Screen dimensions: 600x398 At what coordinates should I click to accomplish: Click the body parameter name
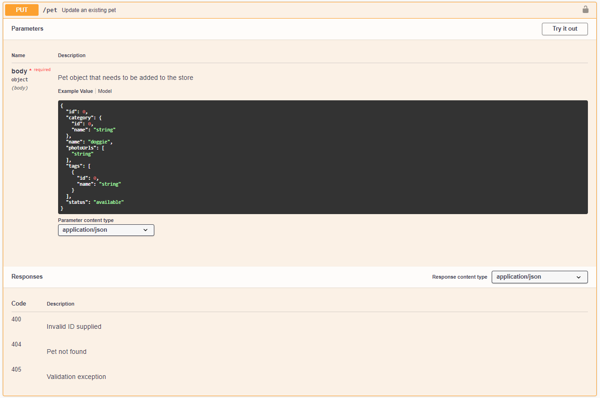tap(20, 71)
